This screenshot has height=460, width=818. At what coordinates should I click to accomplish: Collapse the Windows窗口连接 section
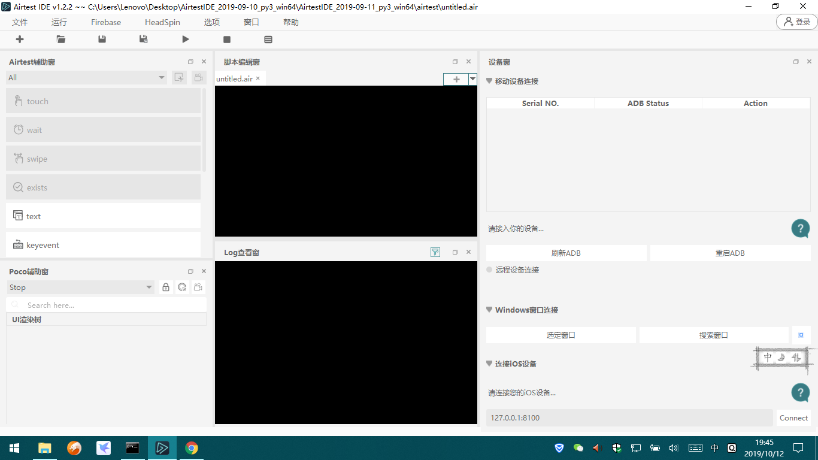pyautogui.click(x=489, y=310)
